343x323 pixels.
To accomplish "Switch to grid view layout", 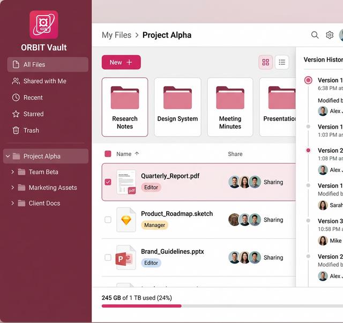I will (x=265, y=62).
